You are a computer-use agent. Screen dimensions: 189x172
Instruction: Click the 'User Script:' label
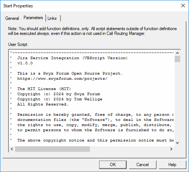tap(18, 44)
